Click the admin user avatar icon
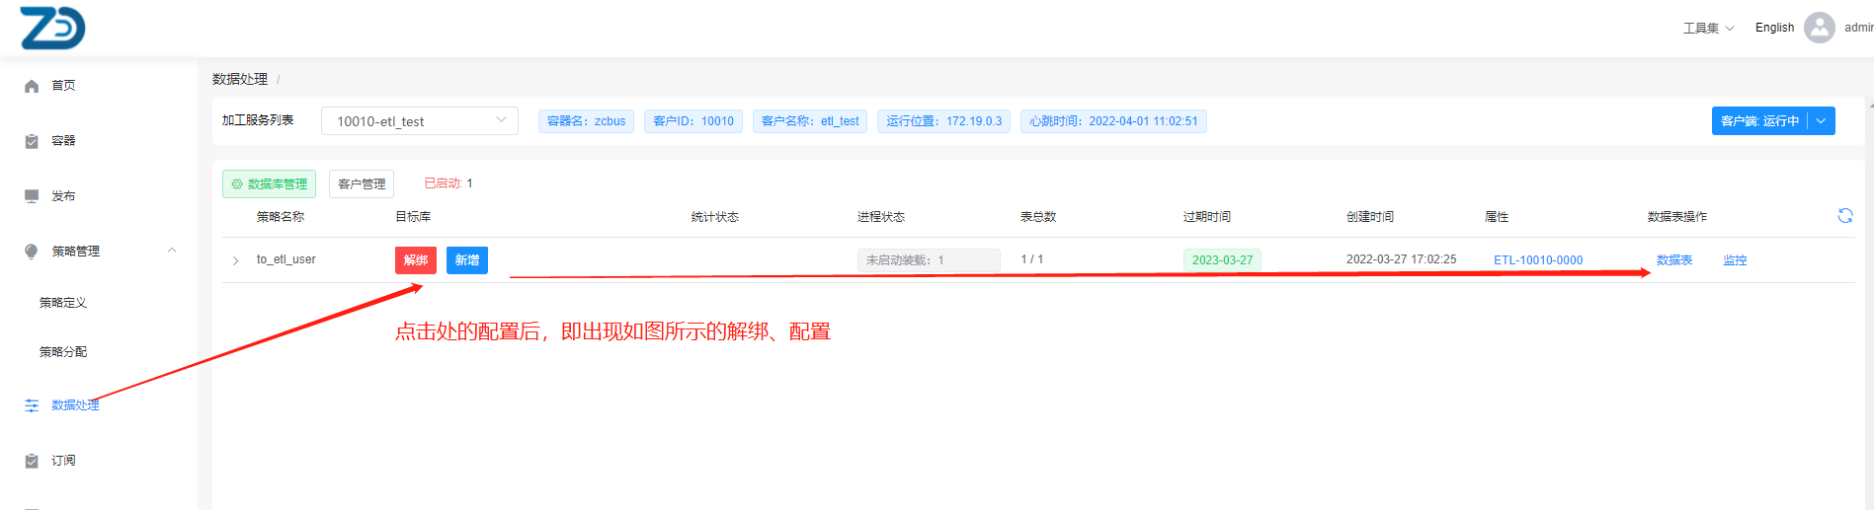The height and width of the screenshot is (510, 1874). tap(1819, 28)
